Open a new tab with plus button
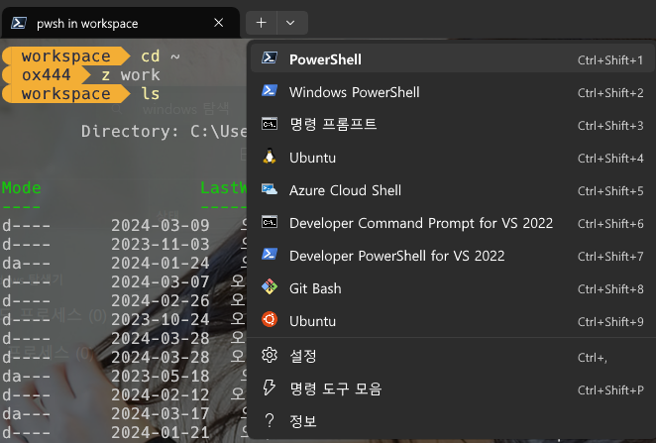Screen dimensions: 656x443 [x=261, y=23]
